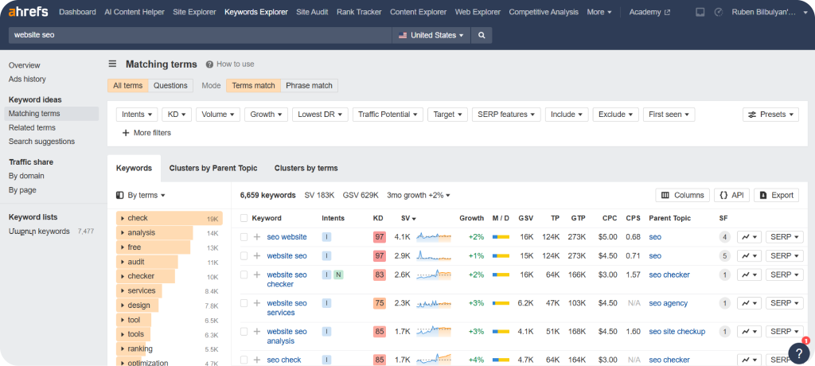Open trend chart button for seo website row
This screenshot has height=366, width=815.
(x=749, y=237)
